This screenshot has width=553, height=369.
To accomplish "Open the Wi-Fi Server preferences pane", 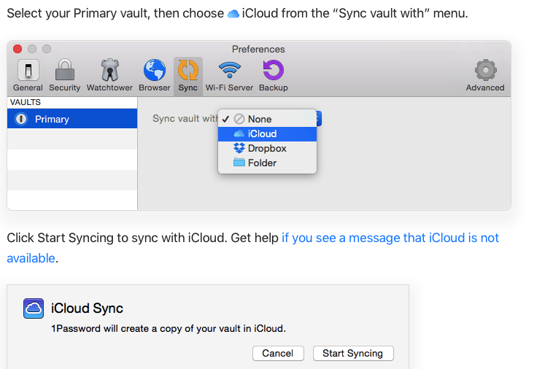I will click(229, 75).
